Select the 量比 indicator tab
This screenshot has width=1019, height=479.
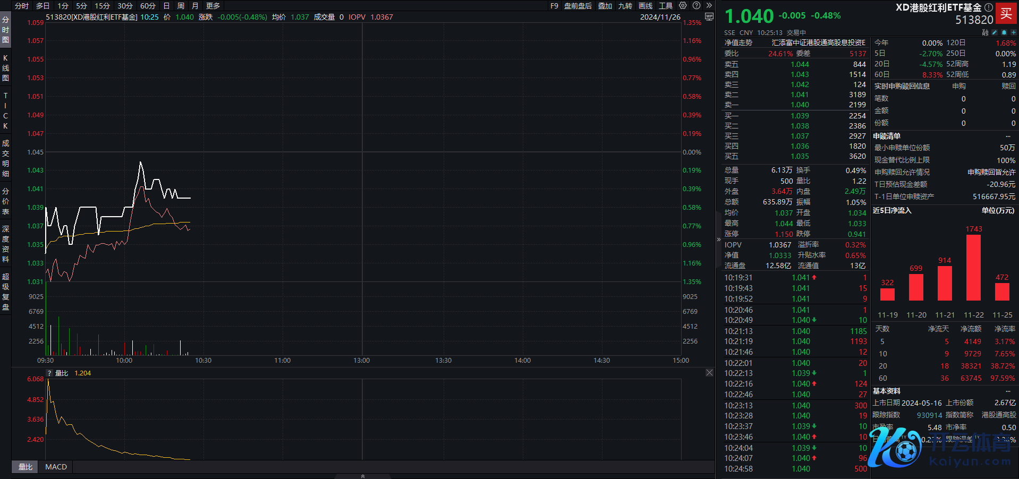pyautogui.click(x=26, y=467)
